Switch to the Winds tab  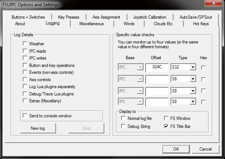[129, 24]
